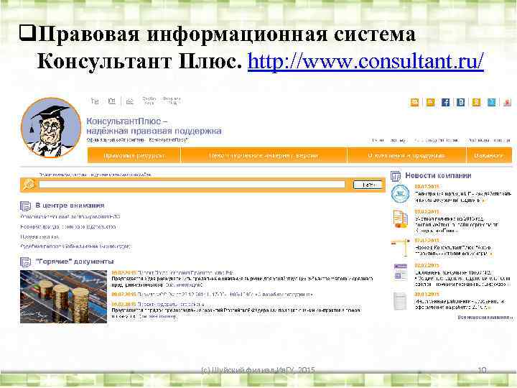Open the Odnoklassniki social icon
This screenshot has width=517, height=388.
click(476, 102)
